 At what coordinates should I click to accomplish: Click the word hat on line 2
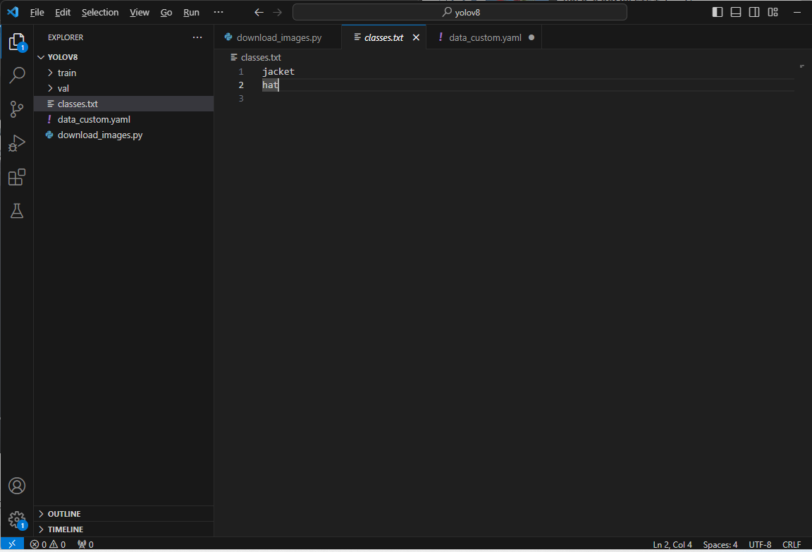[271, 85]
